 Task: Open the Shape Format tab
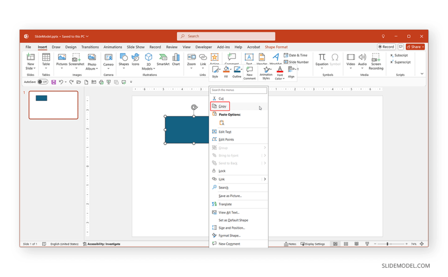coord(276,47)
